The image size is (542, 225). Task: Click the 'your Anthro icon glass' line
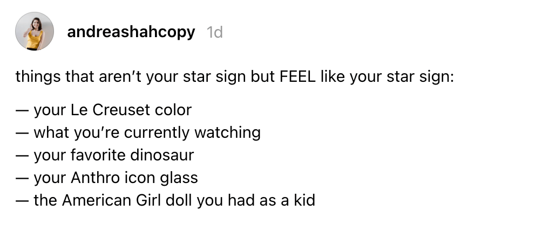[106, 178]
